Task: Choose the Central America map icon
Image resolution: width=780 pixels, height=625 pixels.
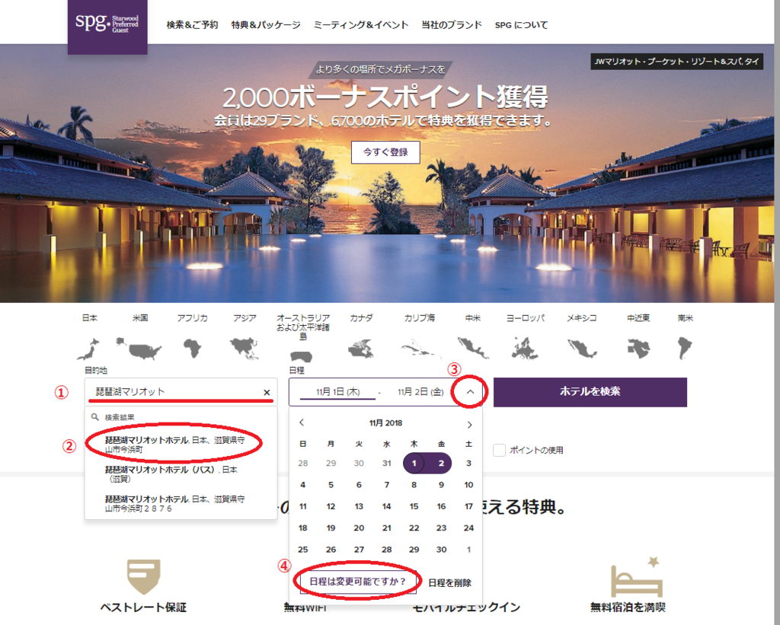Action: click(x=473, y=348)
